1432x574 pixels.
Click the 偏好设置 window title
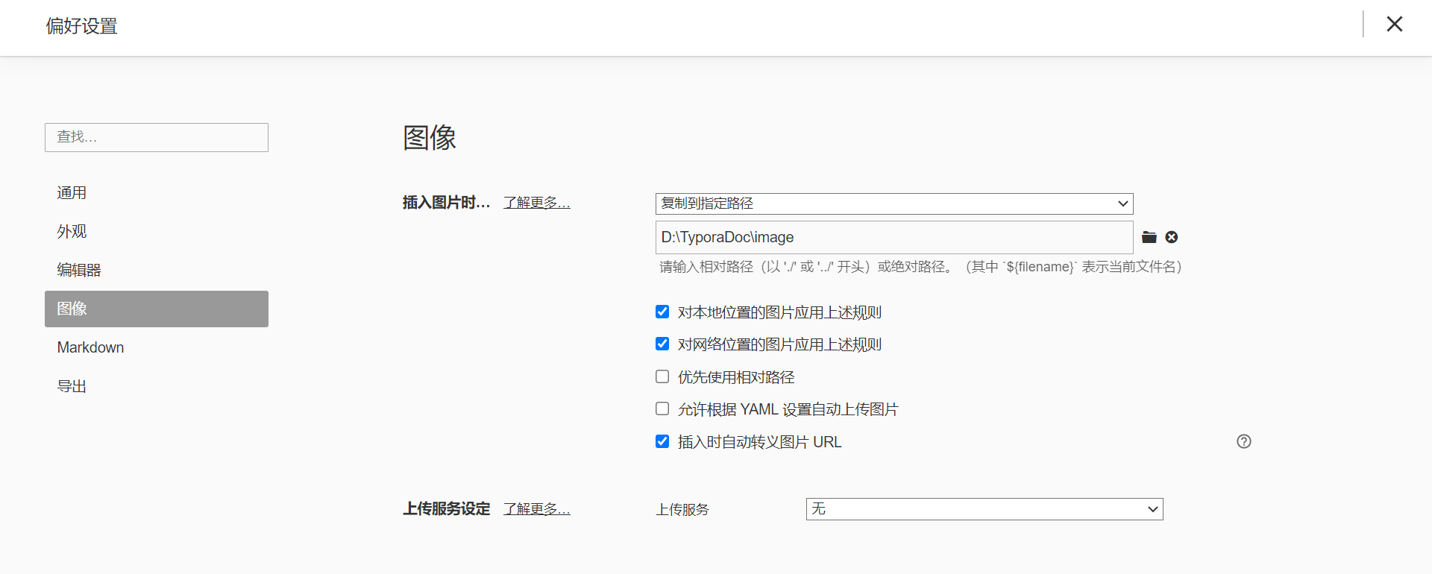pyautogui.click(x=82, y=26)
